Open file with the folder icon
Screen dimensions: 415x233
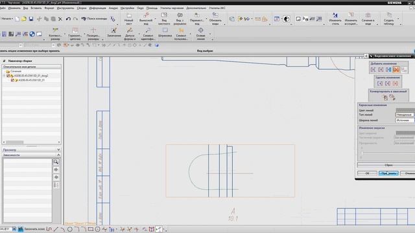24,19
